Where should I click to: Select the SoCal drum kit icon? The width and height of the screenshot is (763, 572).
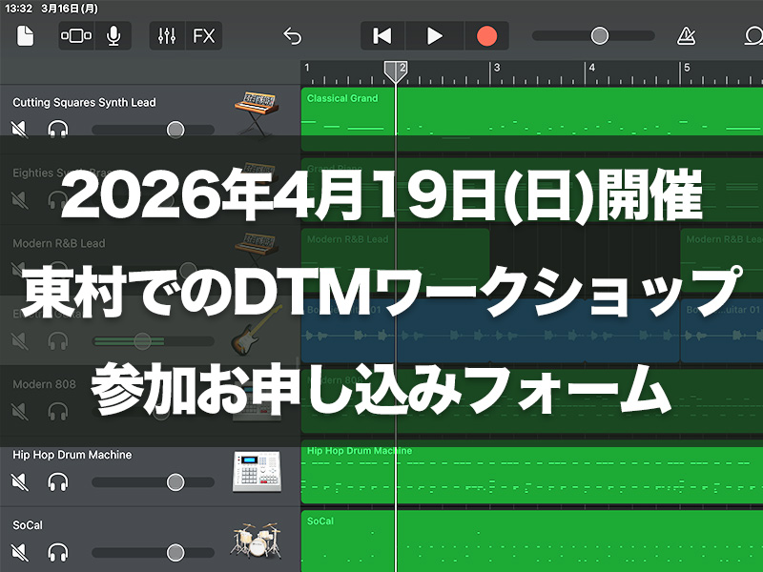coord(256,539)
